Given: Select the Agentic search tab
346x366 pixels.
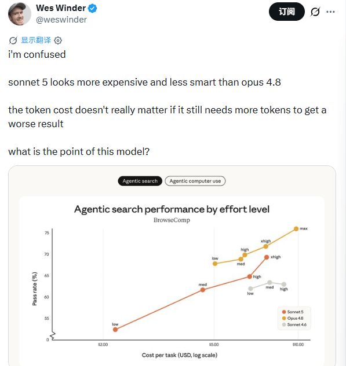Looking at the screenshot, I should 140,181.
